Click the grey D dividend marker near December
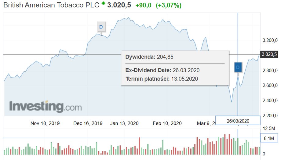 pyautogui.click(x=101, y=27)
